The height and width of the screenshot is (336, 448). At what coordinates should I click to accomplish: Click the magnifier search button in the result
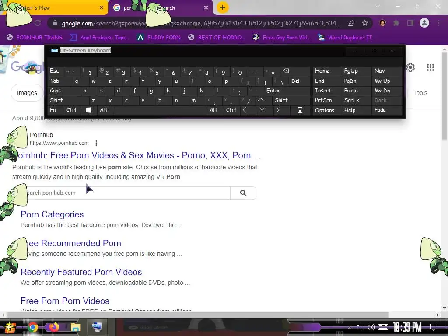243,193
